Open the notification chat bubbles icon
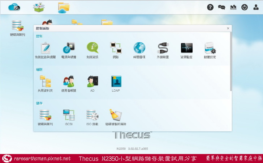263x163 pixels. [221, 7]
